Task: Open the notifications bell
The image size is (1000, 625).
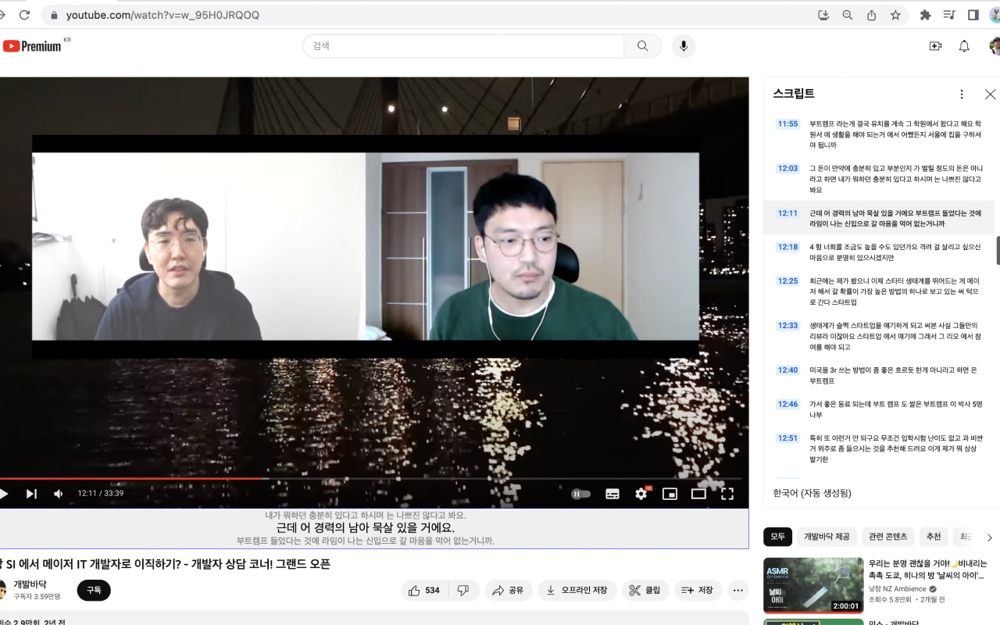Action: [964, 46]
